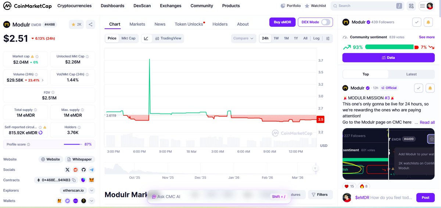Open the Dashboards menu
The image size is (441, 208).
(x=112, y=6)
